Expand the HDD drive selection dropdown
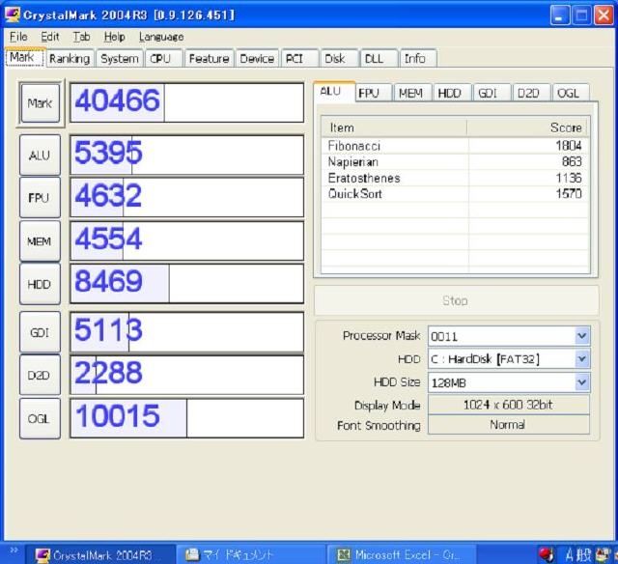618x564 pixels. [581, 359]
